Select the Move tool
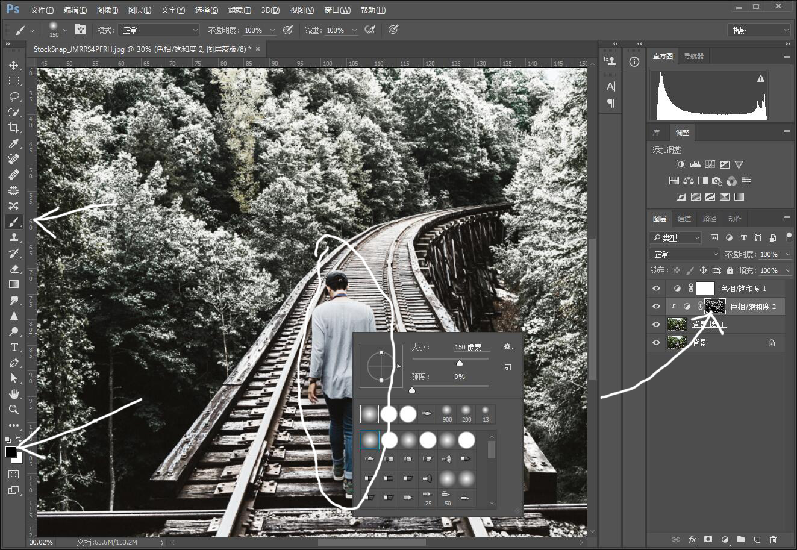The height and width of the screenshot is (550, 797). pyautogui.click(x=13, y=65)
